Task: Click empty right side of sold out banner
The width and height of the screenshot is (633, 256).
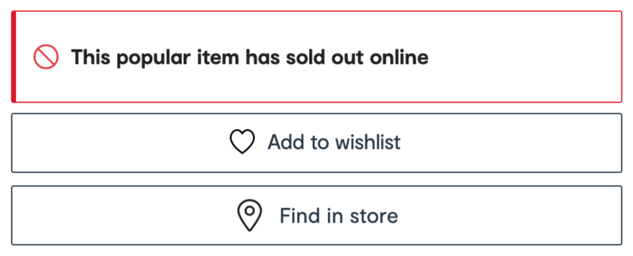Action: pyautogui.click(x=527, y=57)
